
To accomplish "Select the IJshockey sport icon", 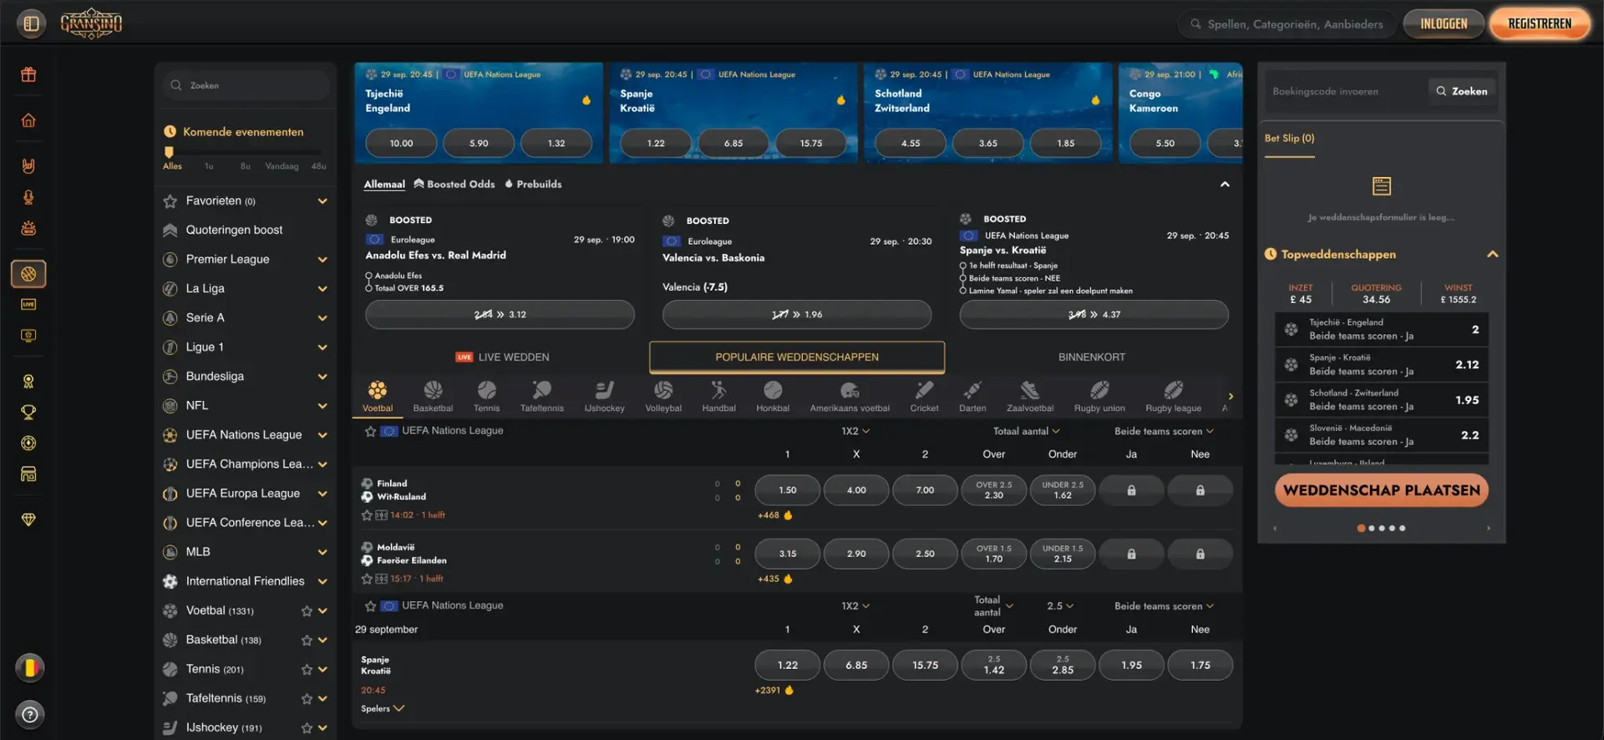I will click(x=605, y=396).
